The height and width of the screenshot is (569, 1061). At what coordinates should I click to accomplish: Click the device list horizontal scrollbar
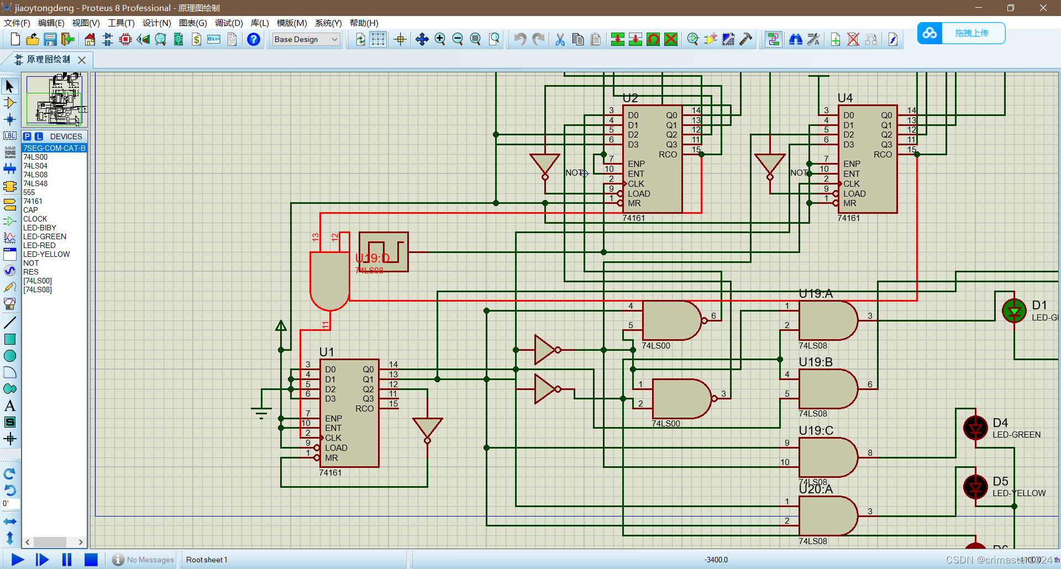54,542
